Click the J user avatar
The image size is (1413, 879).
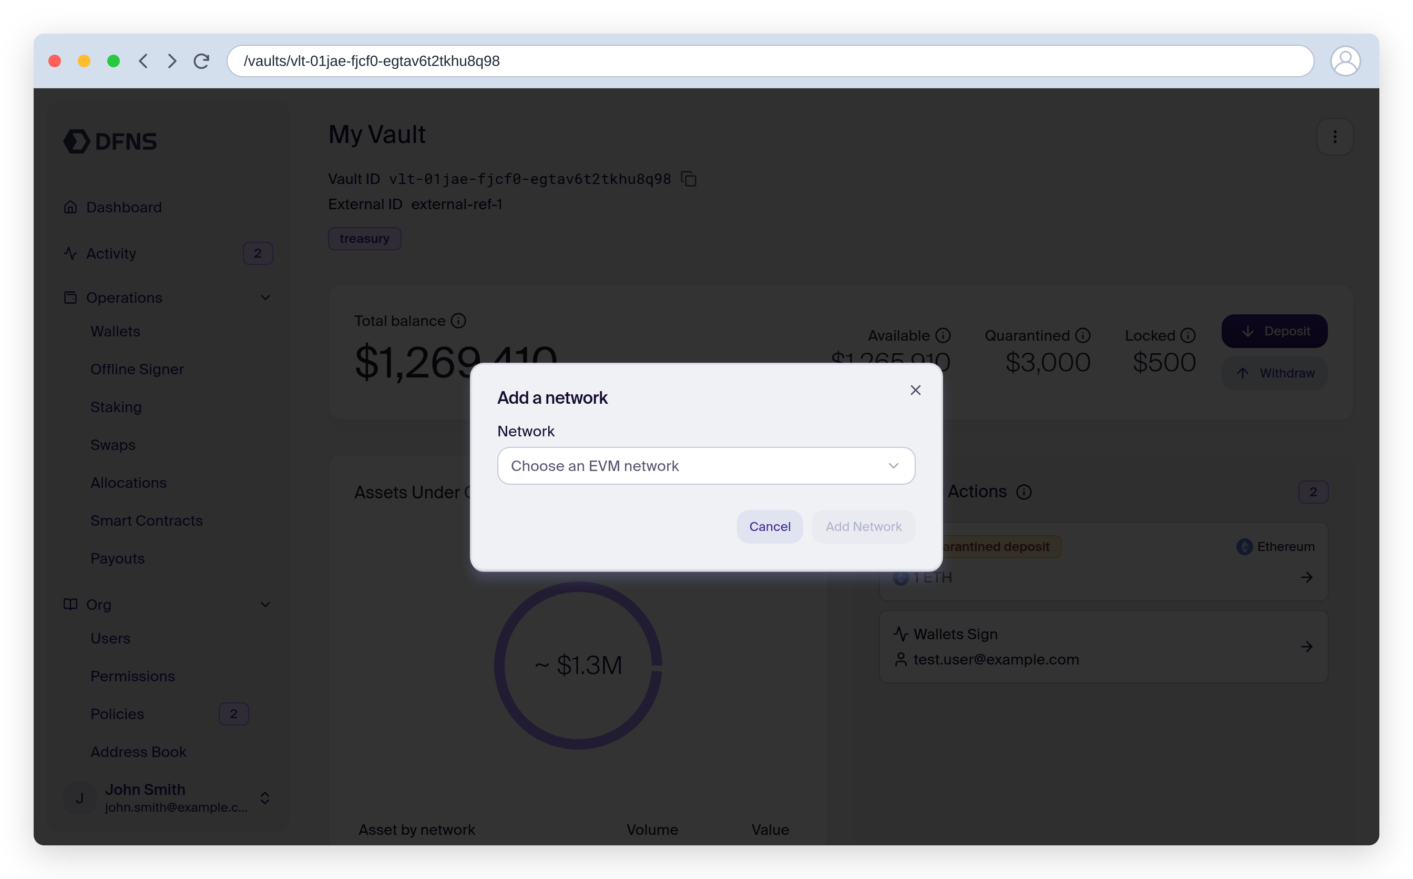79,798
